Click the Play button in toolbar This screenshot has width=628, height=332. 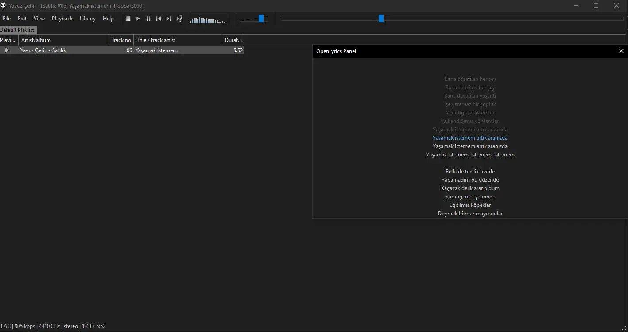pos(138,19)
